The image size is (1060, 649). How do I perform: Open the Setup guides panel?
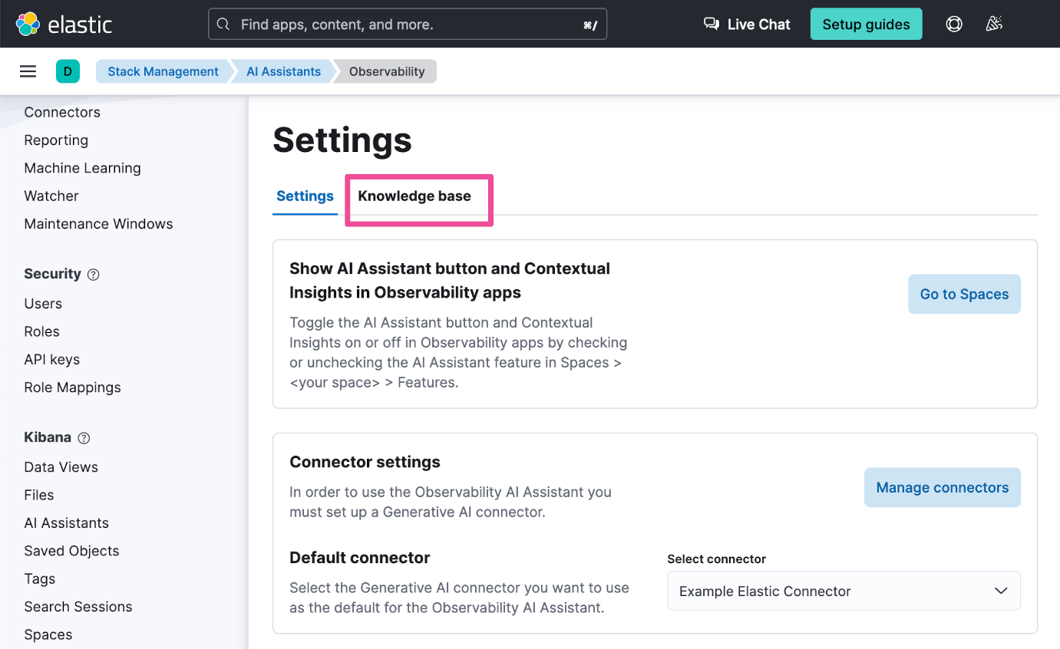866,24
